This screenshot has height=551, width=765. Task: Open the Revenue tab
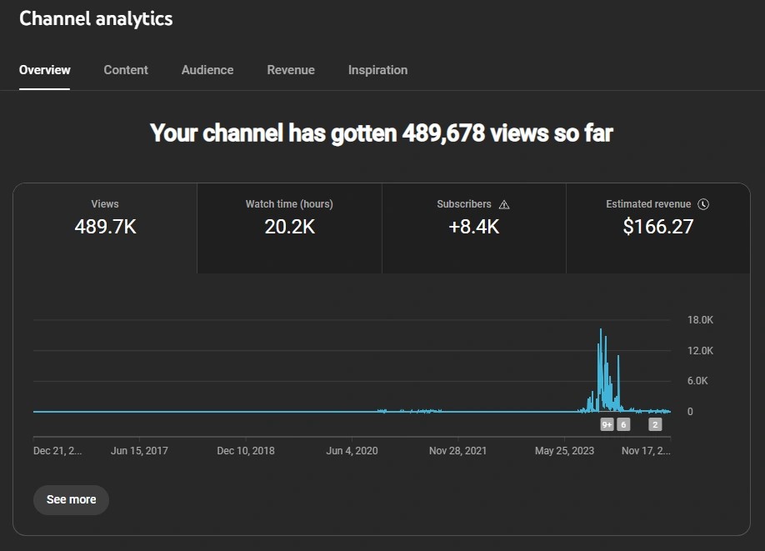click(x=291, y=70)
